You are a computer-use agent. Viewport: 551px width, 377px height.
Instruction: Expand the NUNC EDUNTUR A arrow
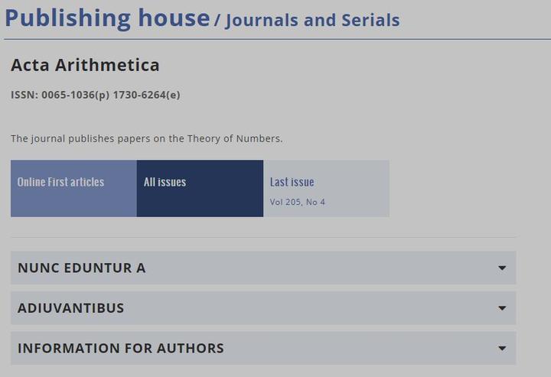coord(502,268)
